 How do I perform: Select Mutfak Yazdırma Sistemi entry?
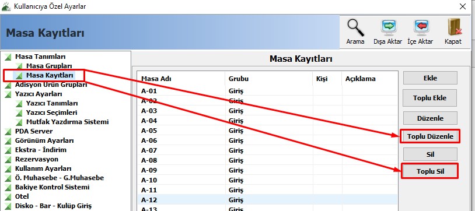coord(67,122)
